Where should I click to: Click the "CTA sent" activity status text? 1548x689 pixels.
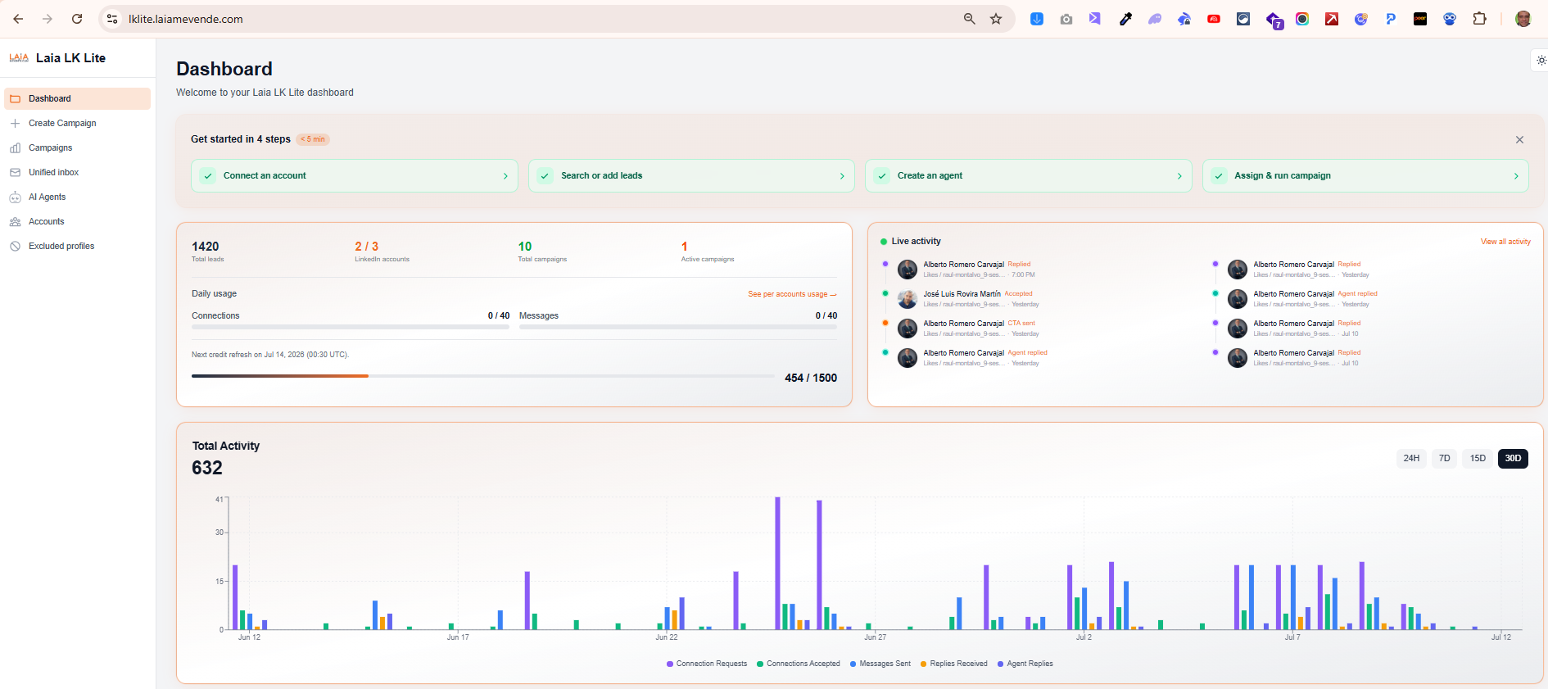[x=1021, y=324]
